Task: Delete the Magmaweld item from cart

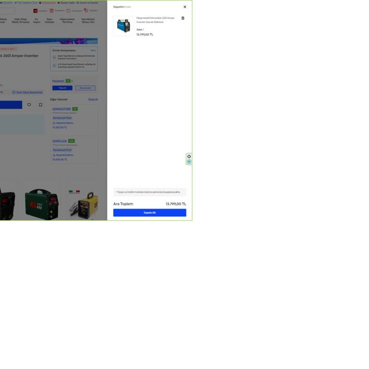Action: tap(183, 18)
